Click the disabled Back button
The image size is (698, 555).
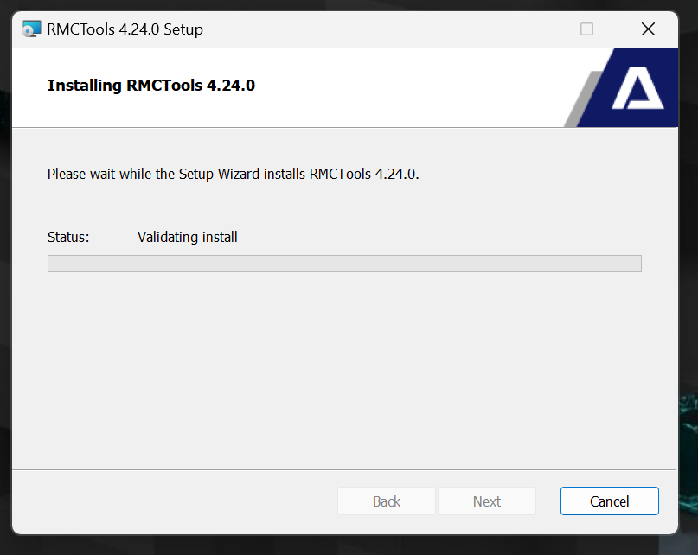(387, 501)
